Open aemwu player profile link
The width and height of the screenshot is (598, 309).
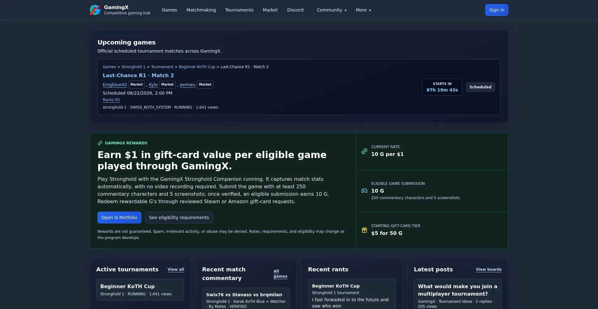point(187,85)
